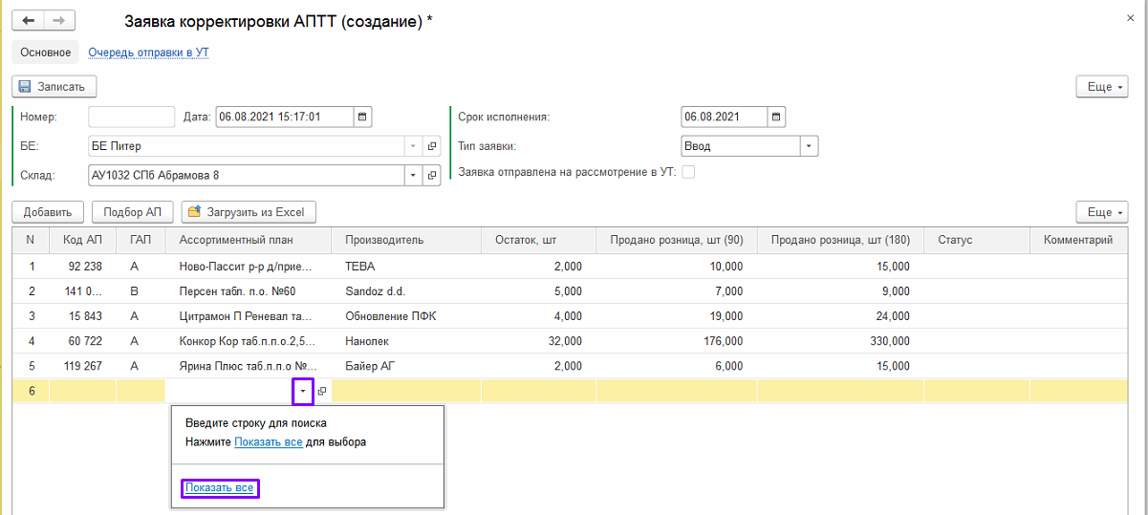Open the БЕ Питер record icon
The image size is (1148, 515).
(432, 146)
